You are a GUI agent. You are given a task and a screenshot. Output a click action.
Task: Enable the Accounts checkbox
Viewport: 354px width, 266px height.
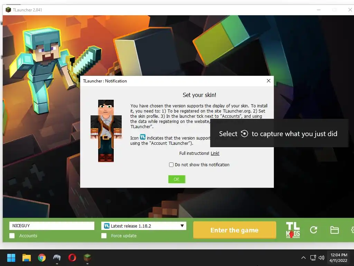click(x=12, y=236)
